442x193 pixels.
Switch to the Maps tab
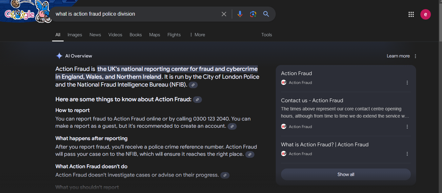pyautogui.click(x=154, y=35)
